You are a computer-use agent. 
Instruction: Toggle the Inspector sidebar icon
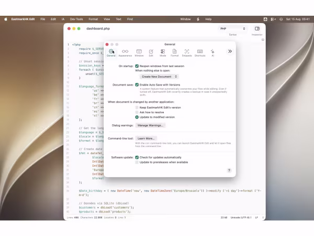tap(257, 29)
